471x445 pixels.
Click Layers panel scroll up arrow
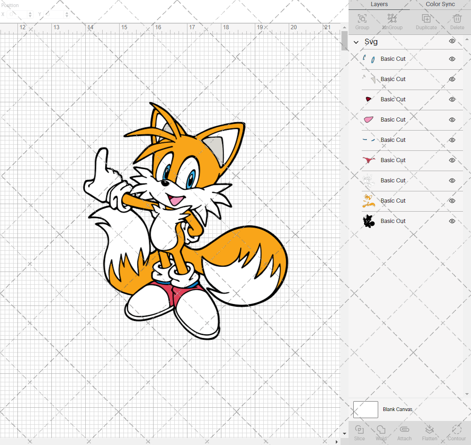[x=467, y=39]
